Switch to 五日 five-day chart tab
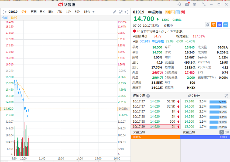 tap(33, 12)
